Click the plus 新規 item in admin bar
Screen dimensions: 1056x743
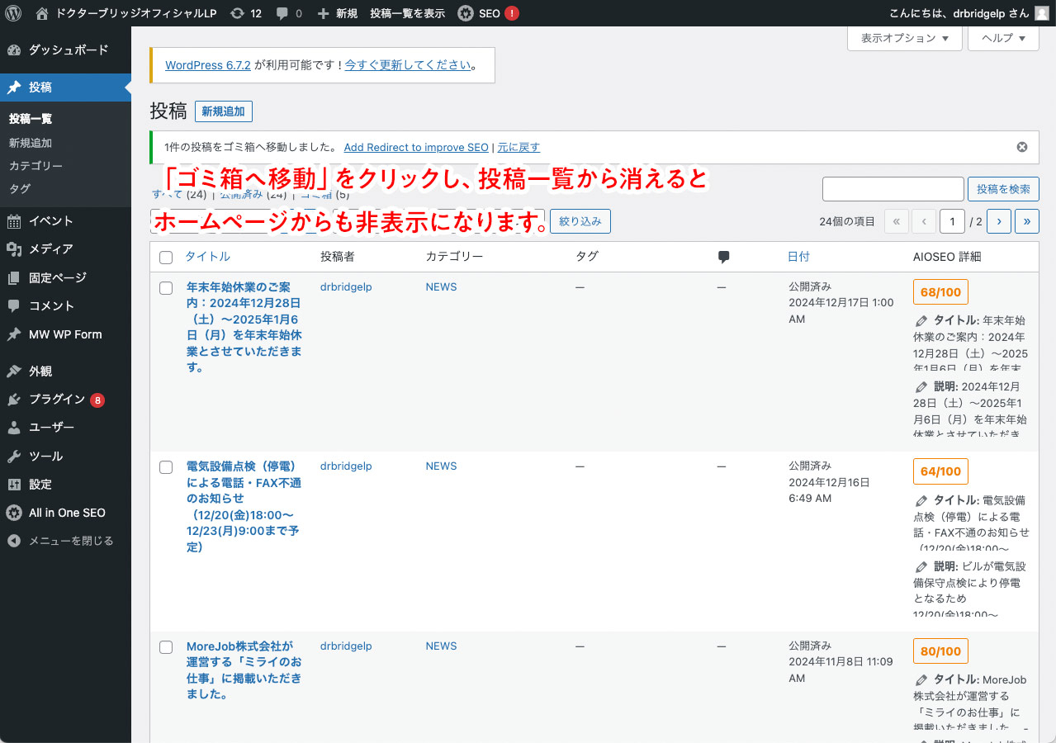[337, 13]
